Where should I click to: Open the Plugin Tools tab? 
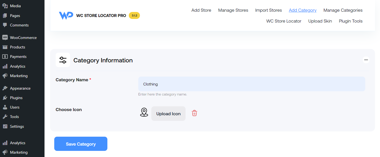coord(351,21)
